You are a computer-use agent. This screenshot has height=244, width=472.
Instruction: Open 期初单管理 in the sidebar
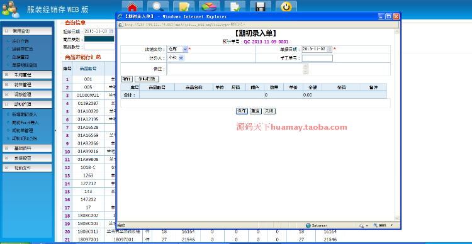point(22,131)
